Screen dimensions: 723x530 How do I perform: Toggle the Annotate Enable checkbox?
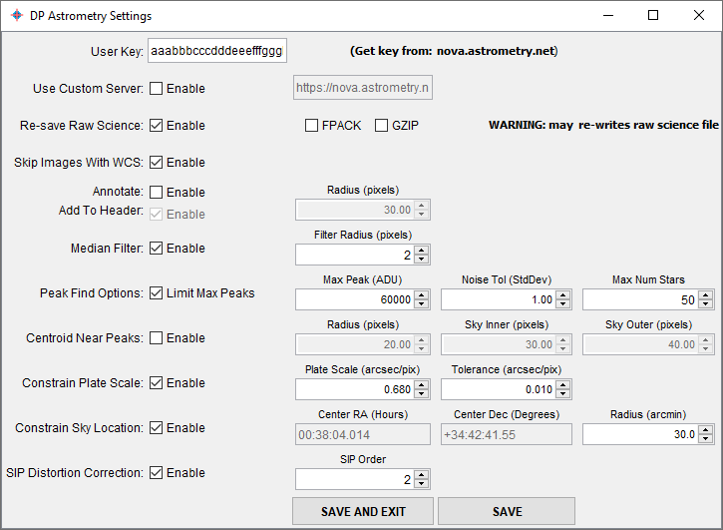[x=157, y=192]
